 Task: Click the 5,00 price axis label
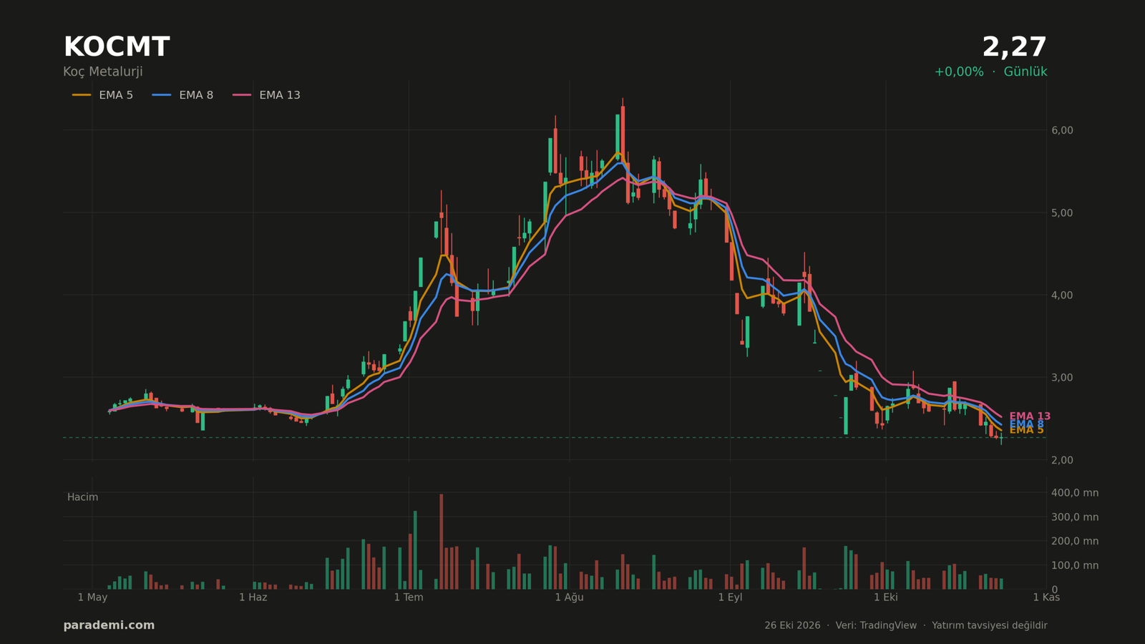(x=1062, y=213)
